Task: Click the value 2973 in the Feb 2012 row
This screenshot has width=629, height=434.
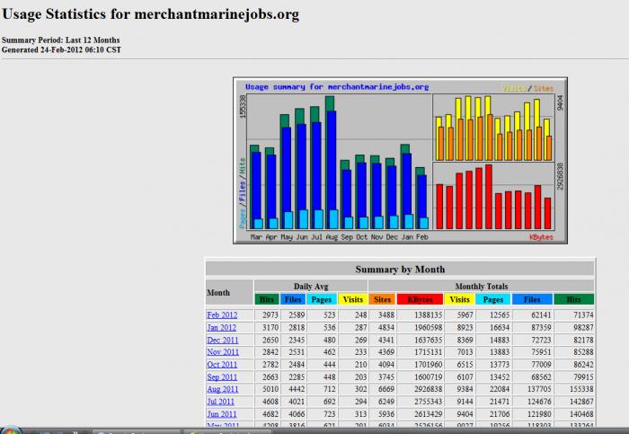Action: click(x=270, y=315)
